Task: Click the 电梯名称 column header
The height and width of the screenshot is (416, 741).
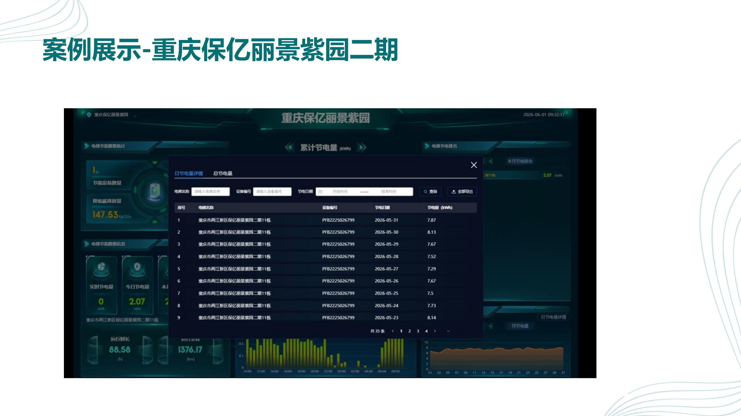Action: coord(206,208)
